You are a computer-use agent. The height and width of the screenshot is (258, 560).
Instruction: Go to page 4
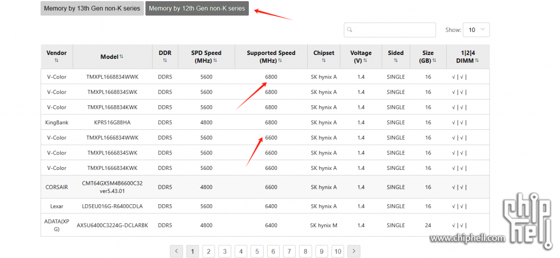241,252
